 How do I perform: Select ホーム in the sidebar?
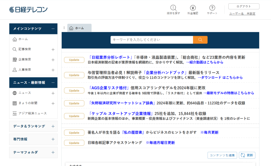23,39
